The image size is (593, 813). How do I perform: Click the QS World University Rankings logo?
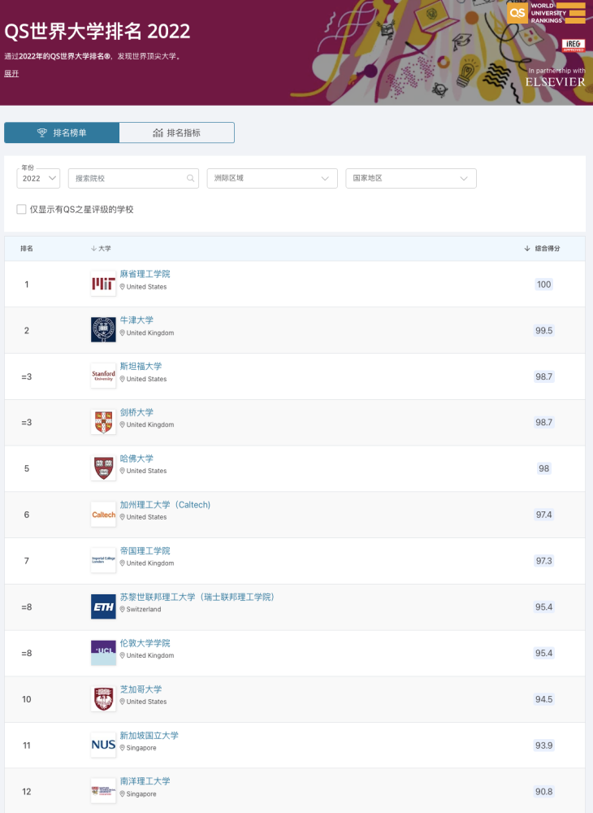[x=546, y=13]
